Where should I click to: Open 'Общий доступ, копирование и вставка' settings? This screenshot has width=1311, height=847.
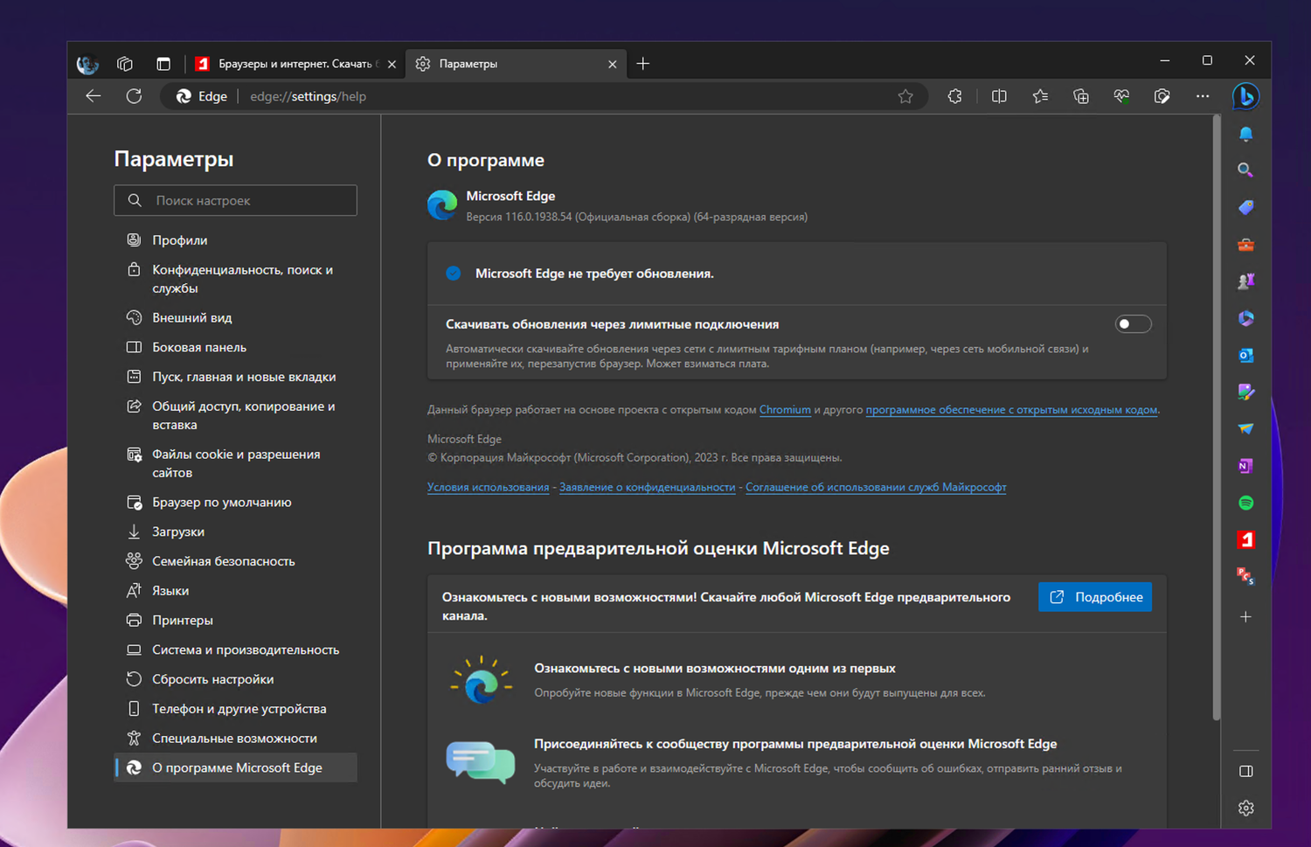click(x=235, y=415)
